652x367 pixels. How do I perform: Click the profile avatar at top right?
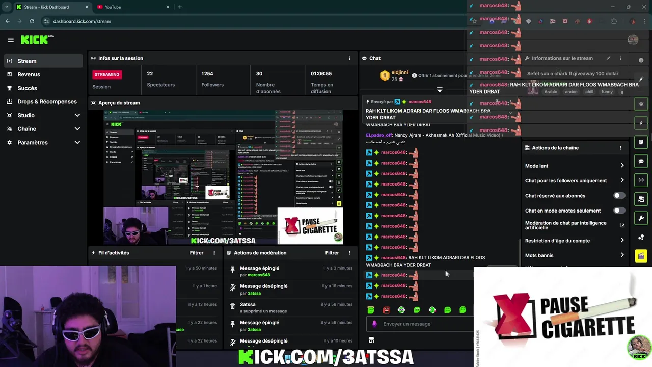633,40
